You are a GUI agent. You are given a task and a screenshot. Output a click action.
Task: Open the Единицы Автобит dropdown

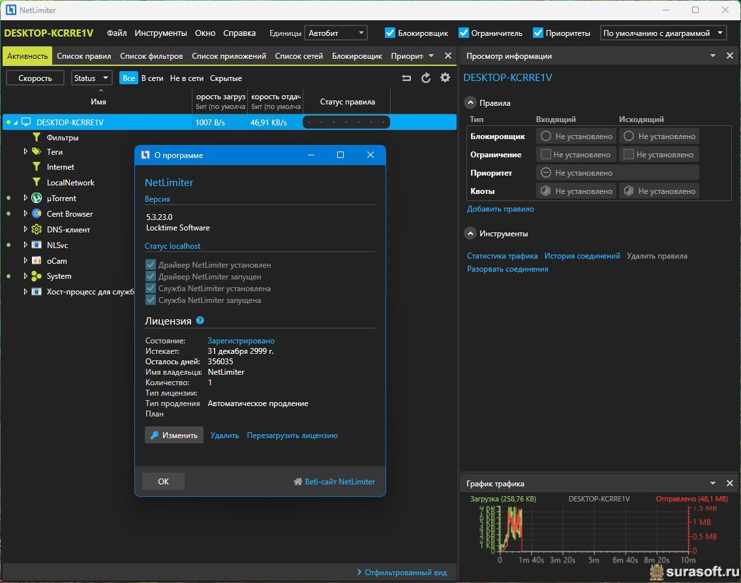(x=336, y=33)
